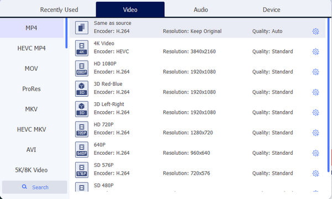Screen dimensions: 332x199
Task: Choose the 3D Left-Right preset title
Action: [109, 104]
